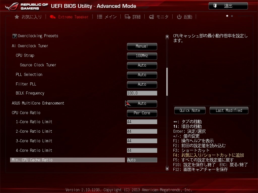Screen dimensions: 258x193
Task: Open Filter PLL Auto dropdown
Action: tap(142, 84)
